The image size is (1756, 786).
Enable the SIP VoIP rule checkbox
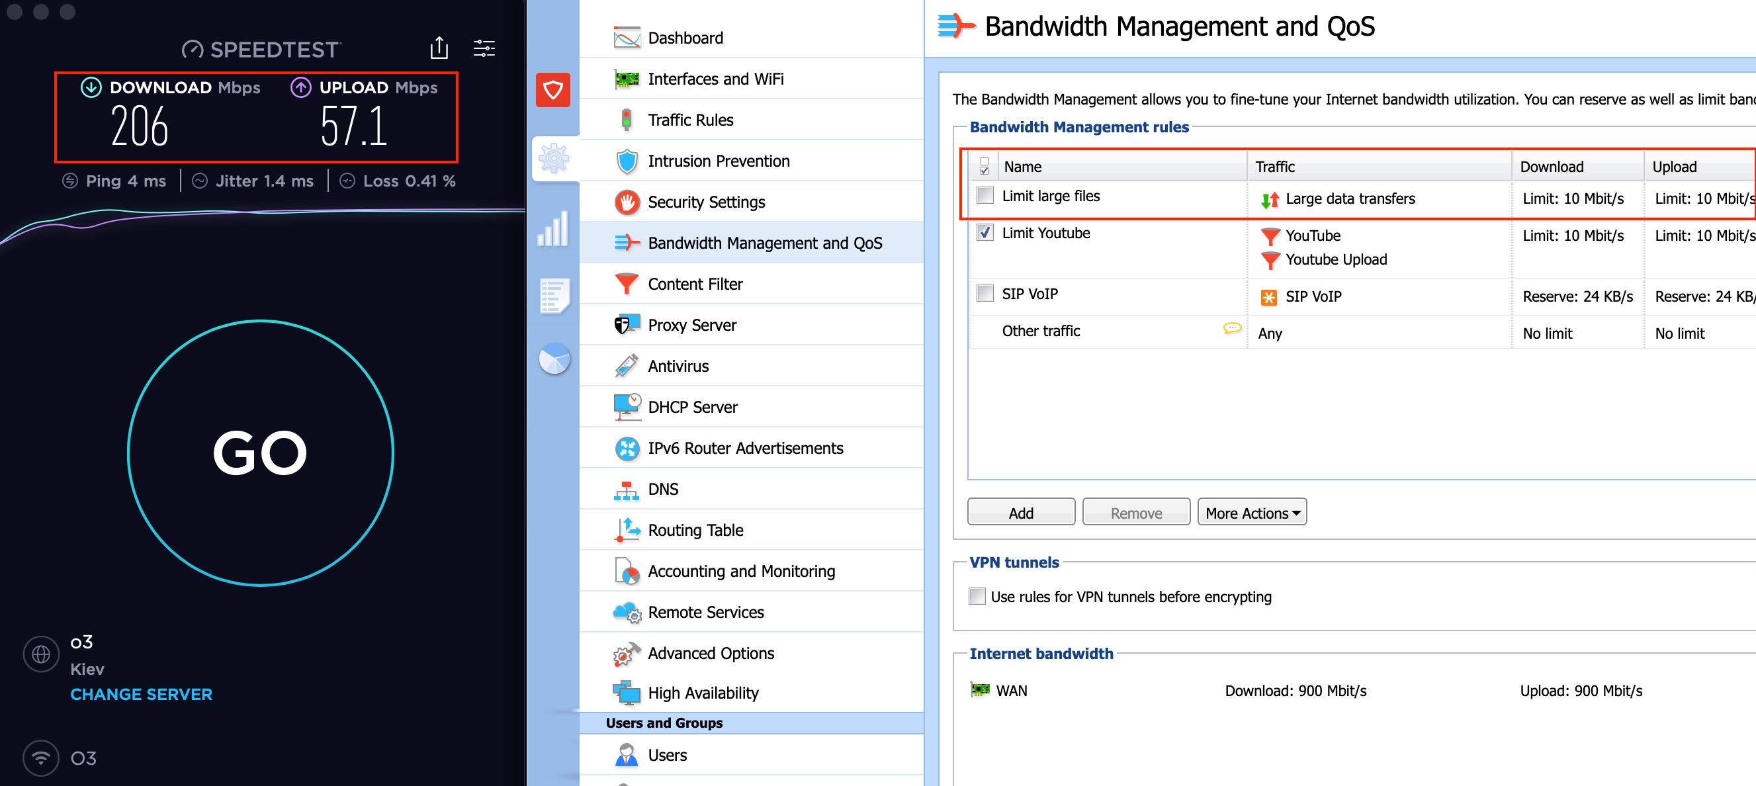(x=985, y=294)
